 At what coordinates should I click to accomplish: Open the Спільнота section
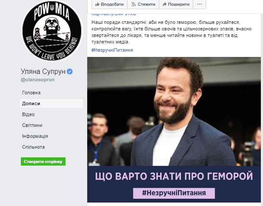(x=33, y=147)
